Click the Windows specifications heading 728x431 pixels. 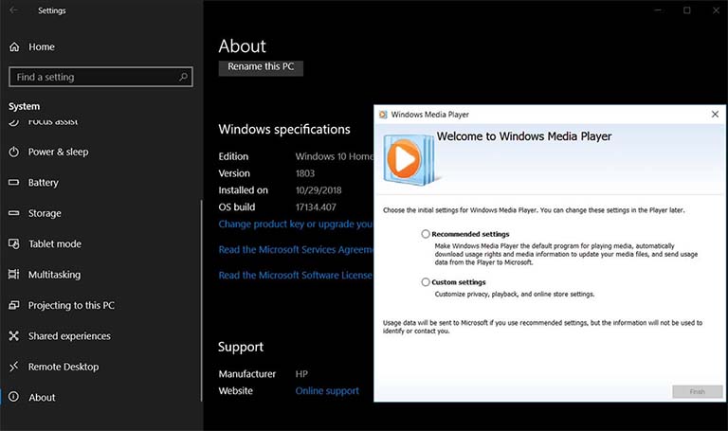pos(284,130)
